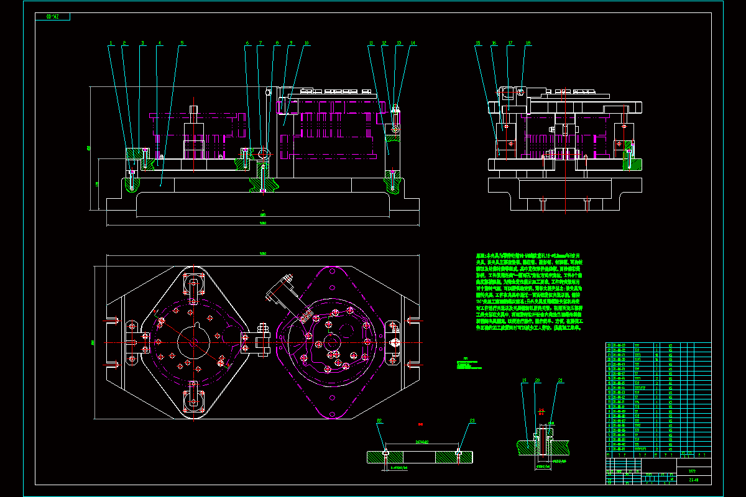This screenshot has width=746, height=497.
Task: Click part balloon number 1 in front view
Action: (x=111, y=43)
